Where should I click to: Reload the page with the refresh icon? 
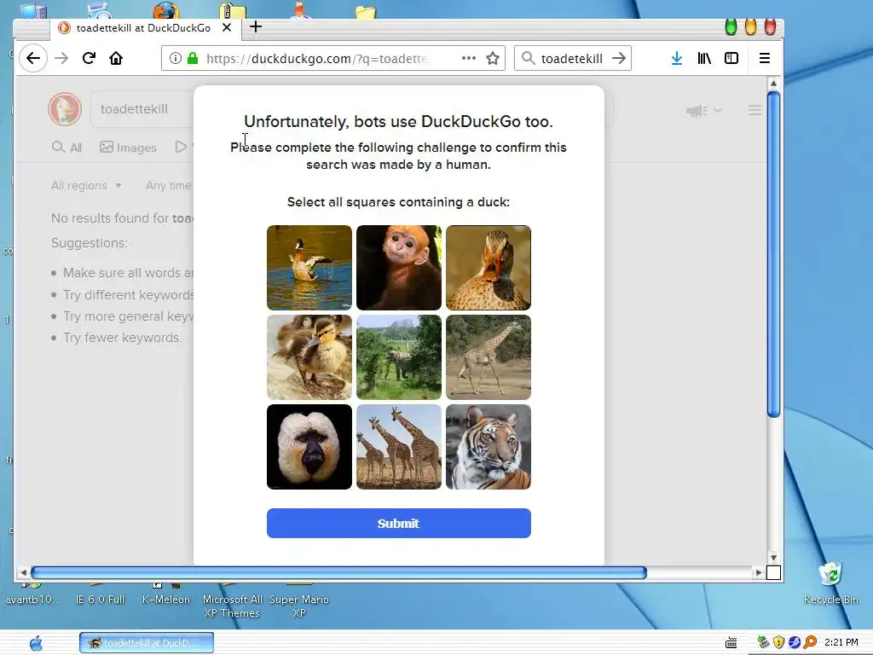[x=89, y=58]
